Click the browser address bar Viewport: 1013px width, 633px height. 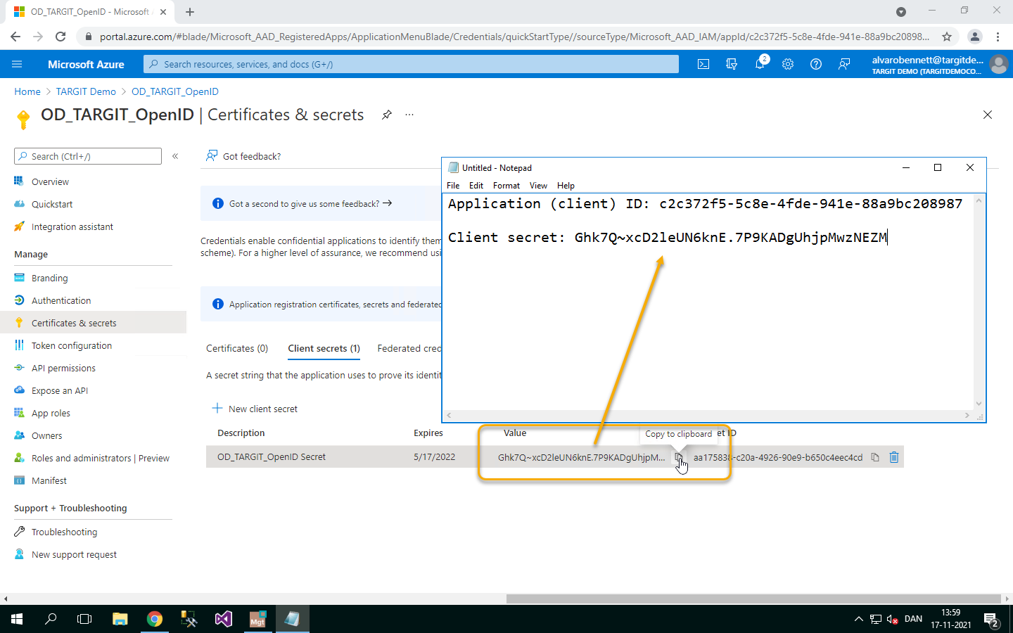(514, 37)
